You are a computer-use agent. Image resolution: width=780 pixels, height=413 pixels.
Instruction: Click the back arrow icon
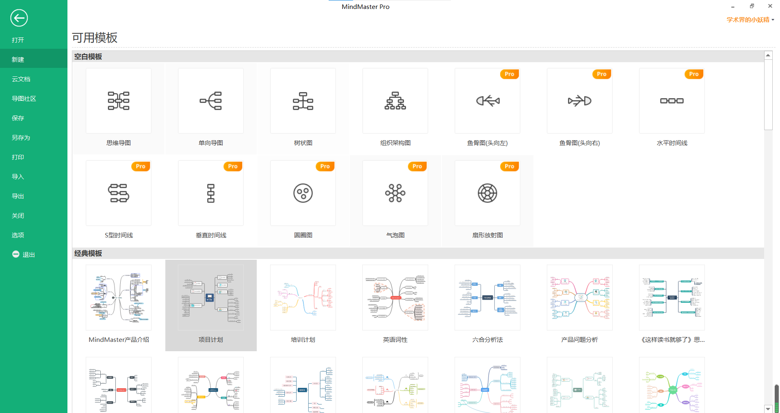tap(19, 18)
